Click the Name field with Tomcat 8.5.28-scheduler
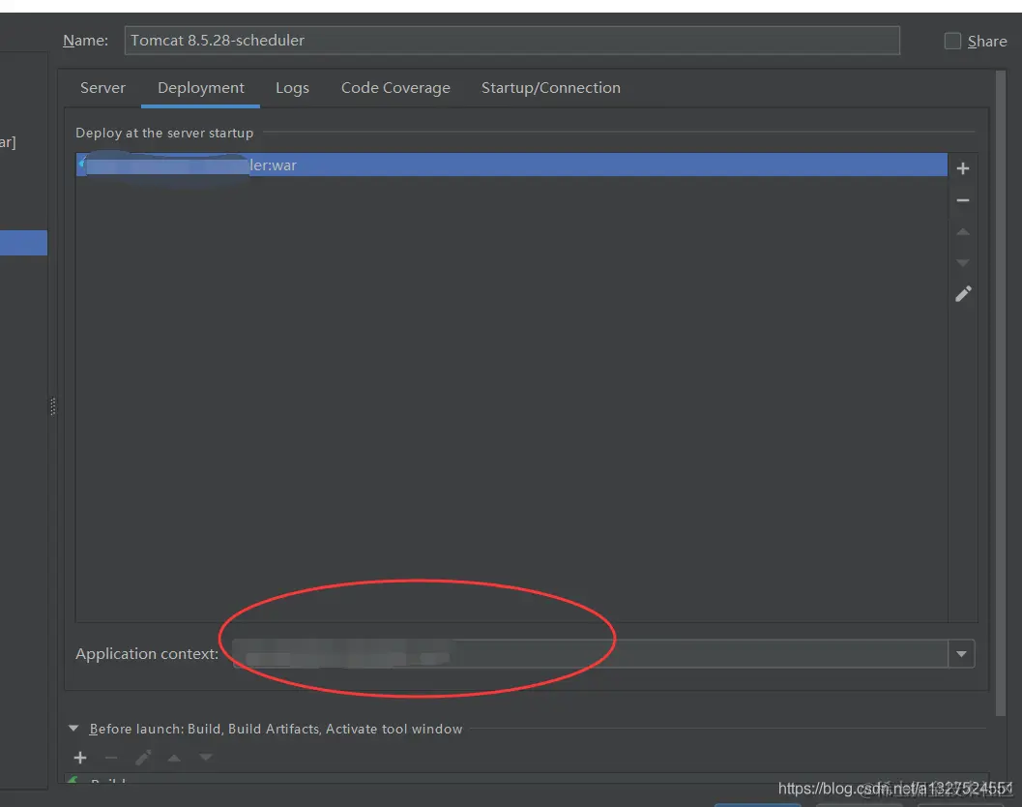The image size is (1022, 807). pos(512,41)
